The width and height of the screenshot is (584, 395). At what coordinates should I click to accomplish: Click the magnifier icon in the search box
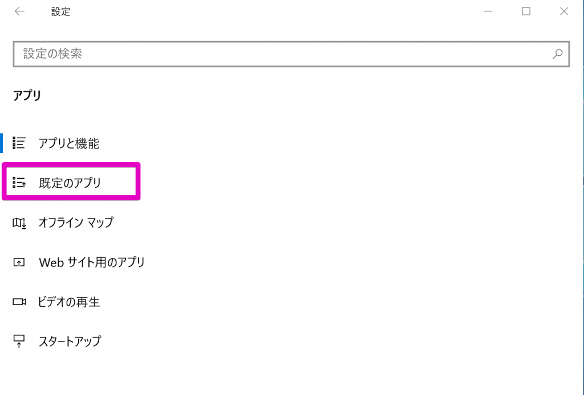tap(557, 54)
